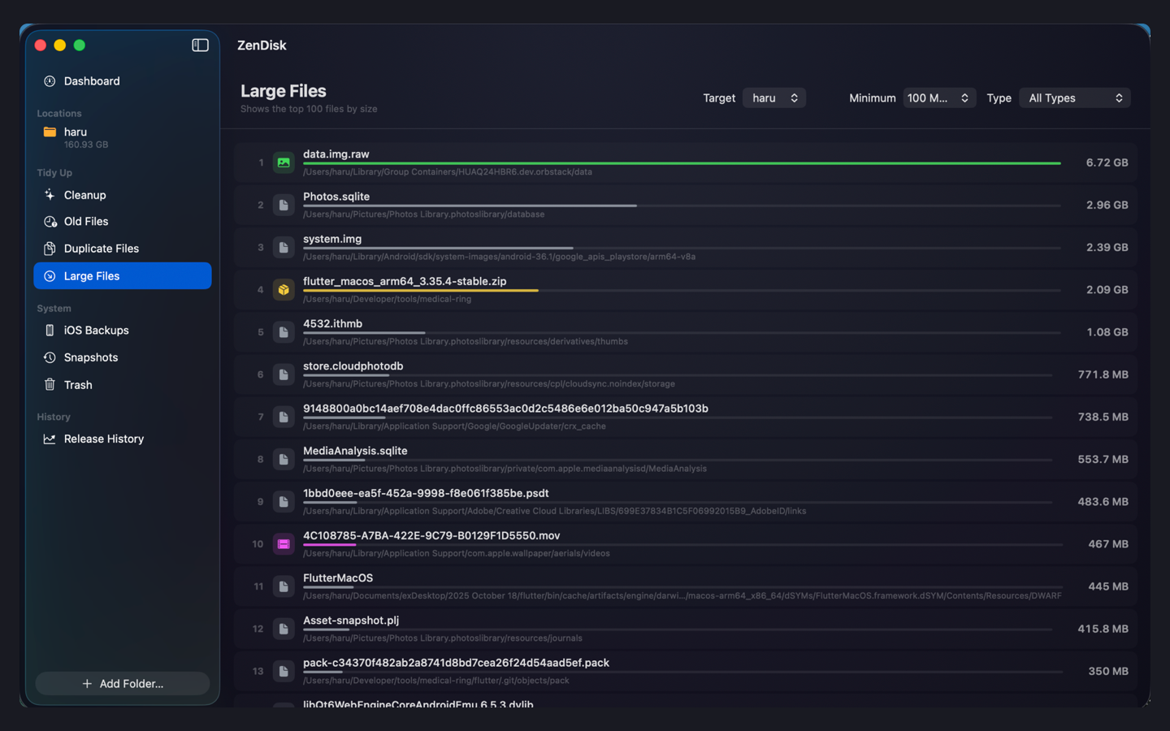The height and width of the screenshot is (731, 1170).
Task: Click the file icon beside the .pack file
Action: tap(284, 671)
